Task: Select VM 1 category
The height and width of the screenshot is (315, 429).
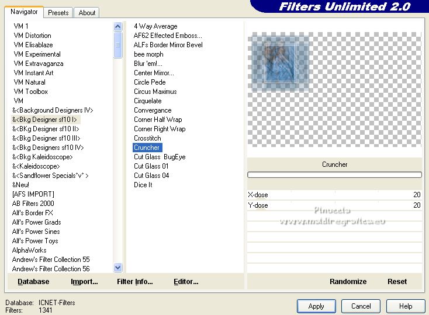Action: (x=21, y=26)
